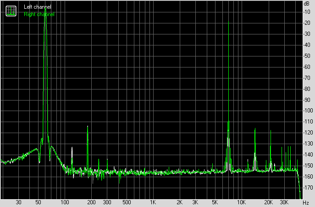Click the '-10' dB axis value

[307, 12]
